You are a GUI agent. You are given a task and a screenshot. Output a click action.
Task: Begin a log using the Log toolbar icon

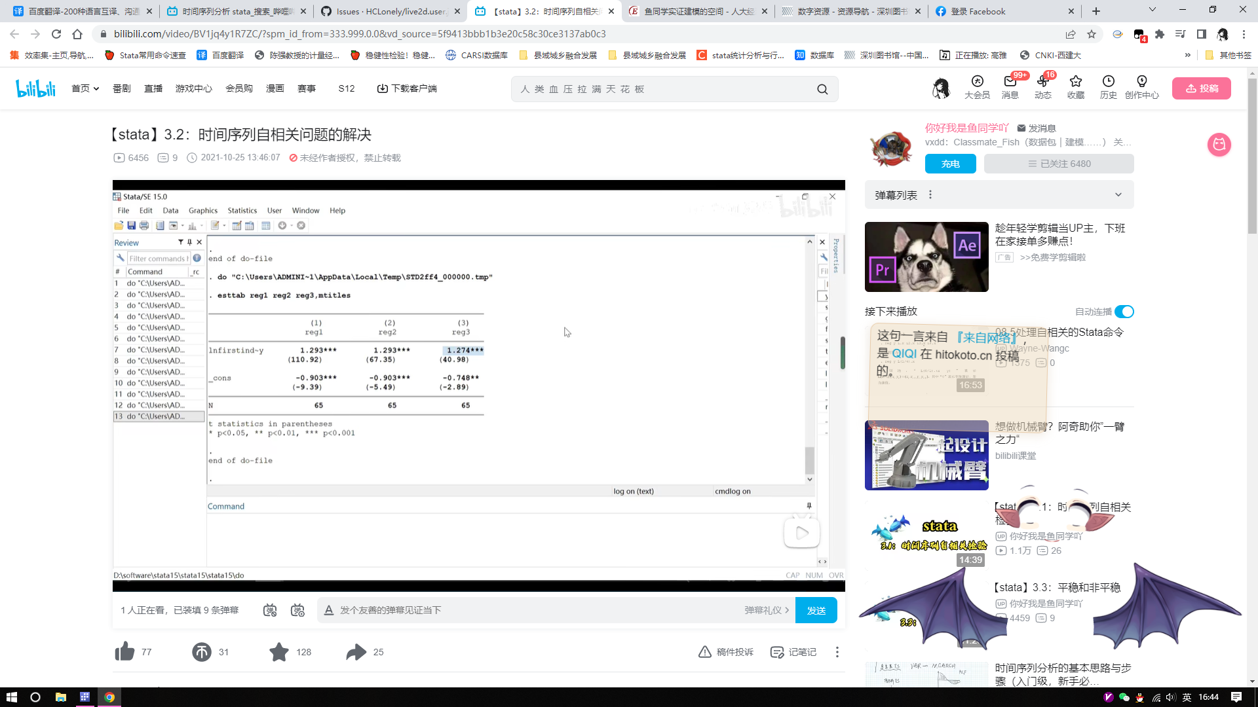pos(159,225)
